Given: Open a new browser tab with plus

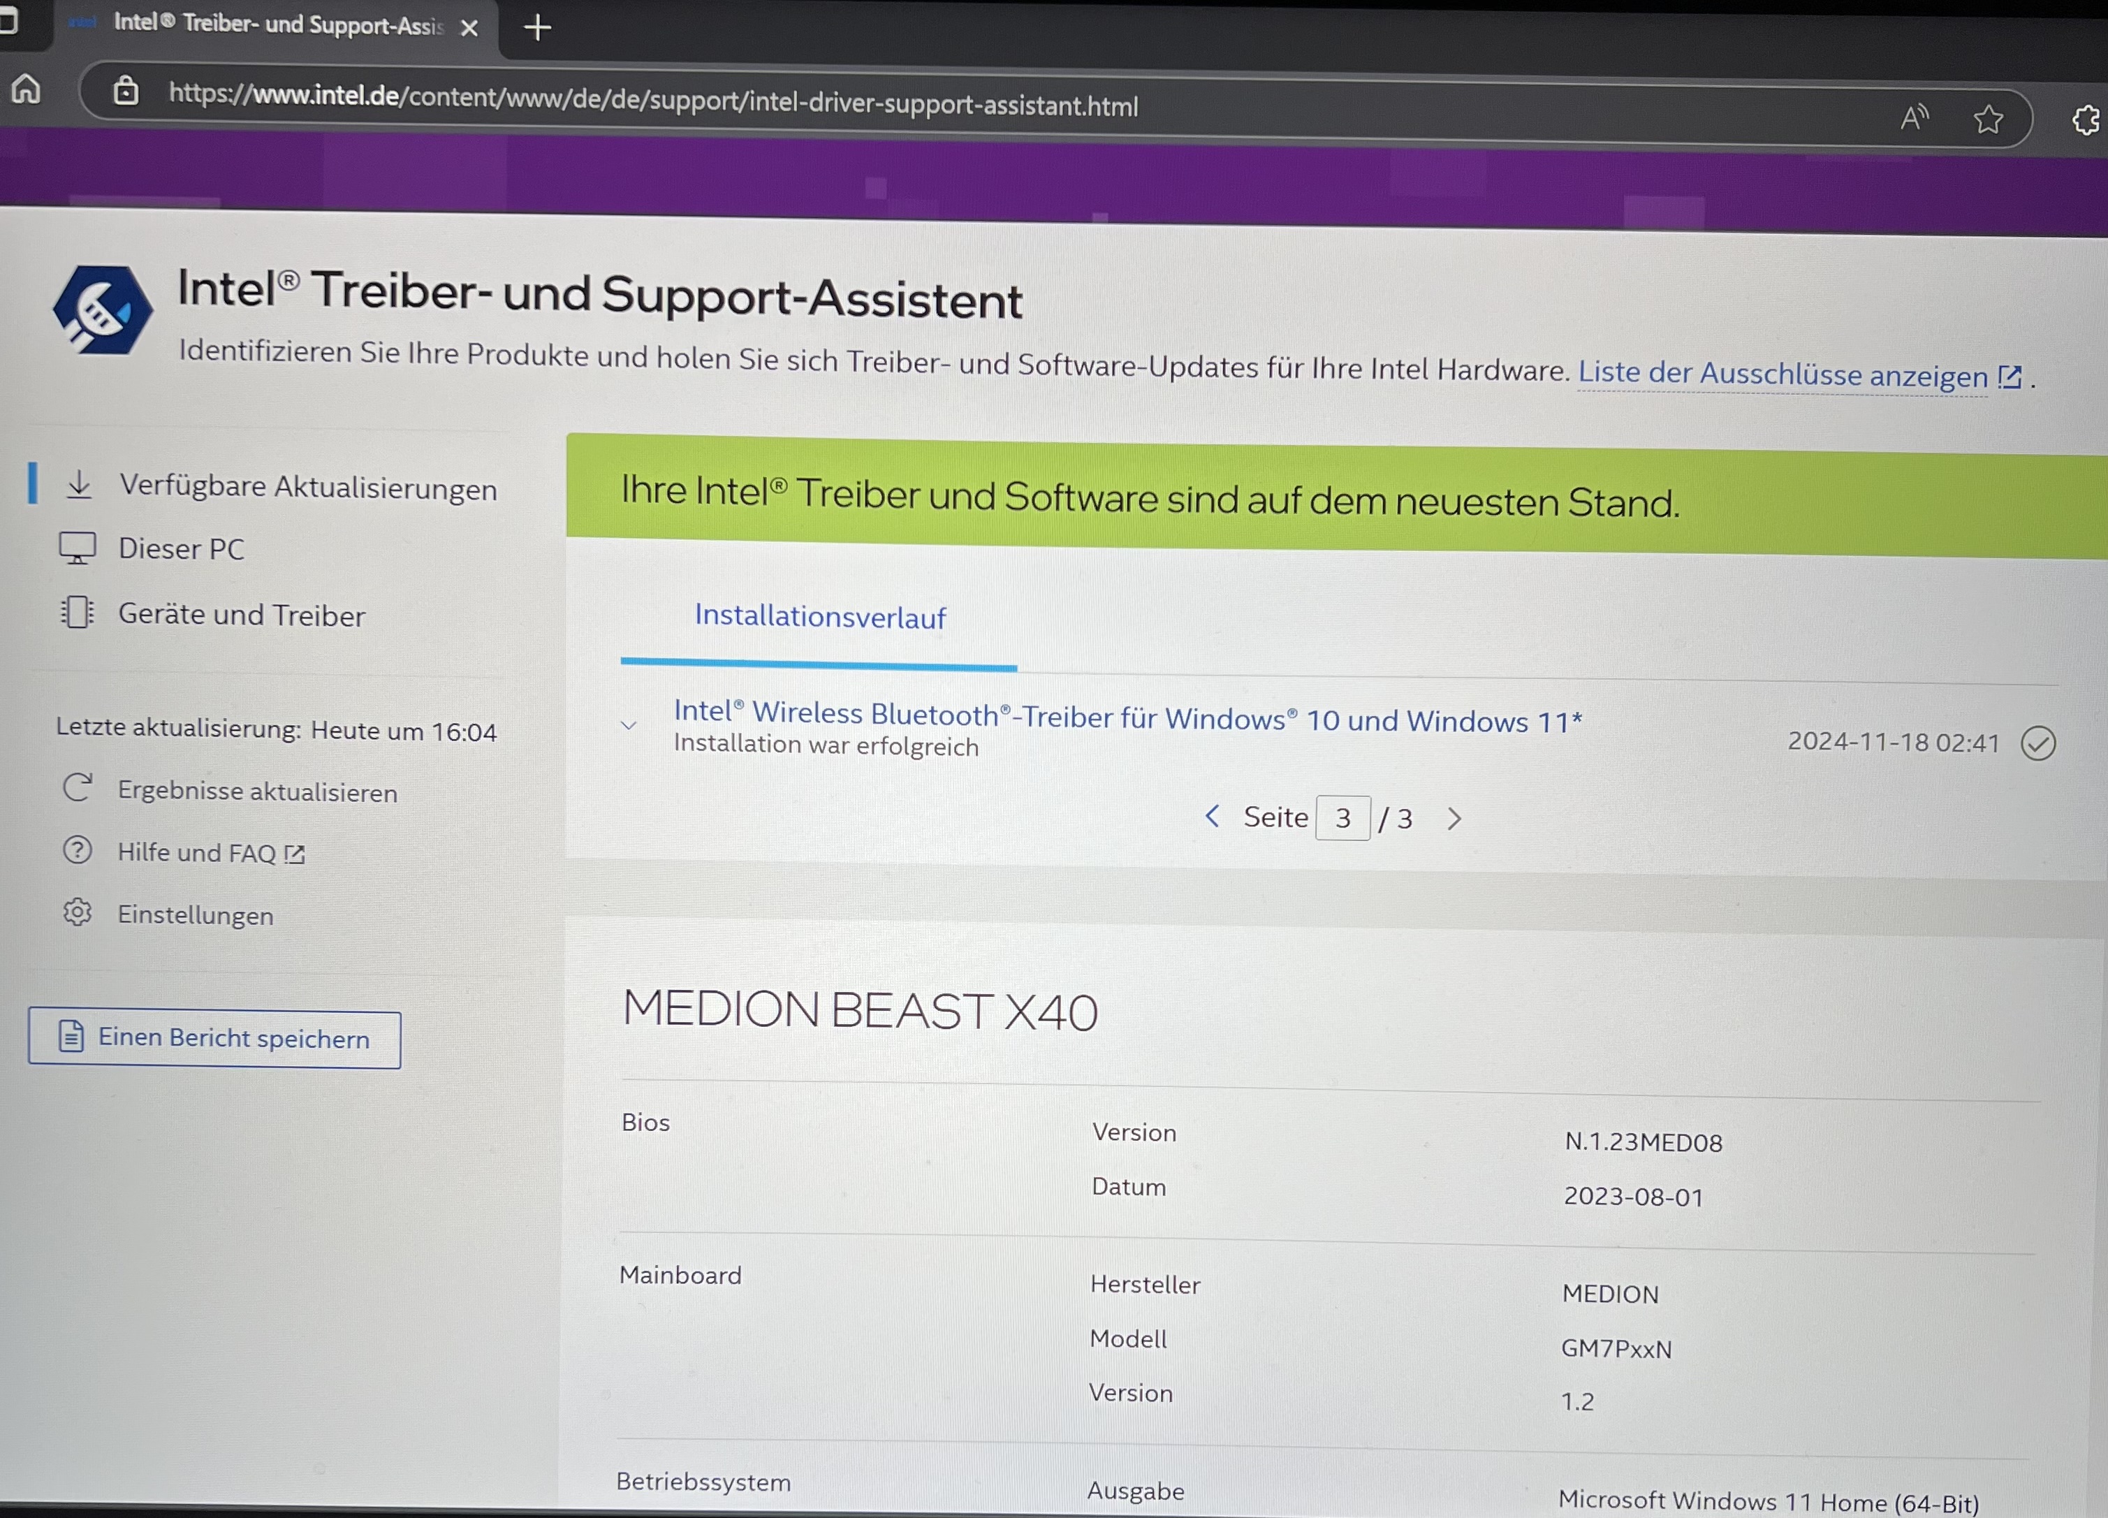Looking at the screenshot, I should pyautogui.click(x=537, y=28).
